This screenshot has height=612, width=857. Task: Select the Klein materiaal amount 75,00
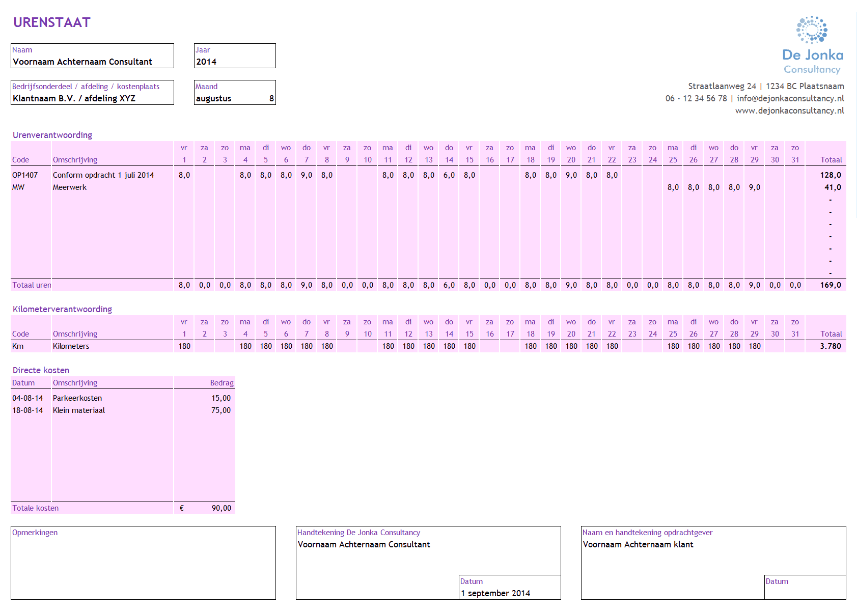click(220, 410)
